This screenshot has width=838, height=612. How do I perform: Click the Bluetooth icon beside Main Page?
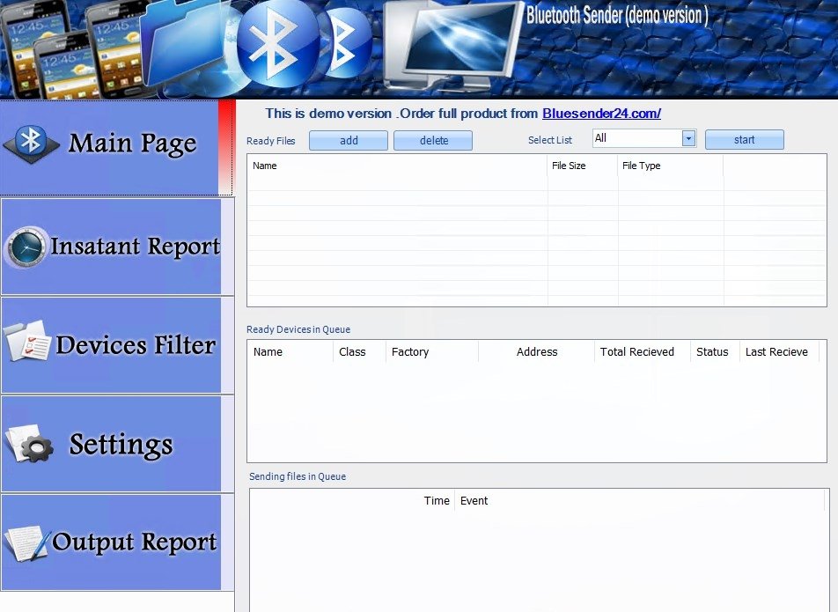(31, 144)
